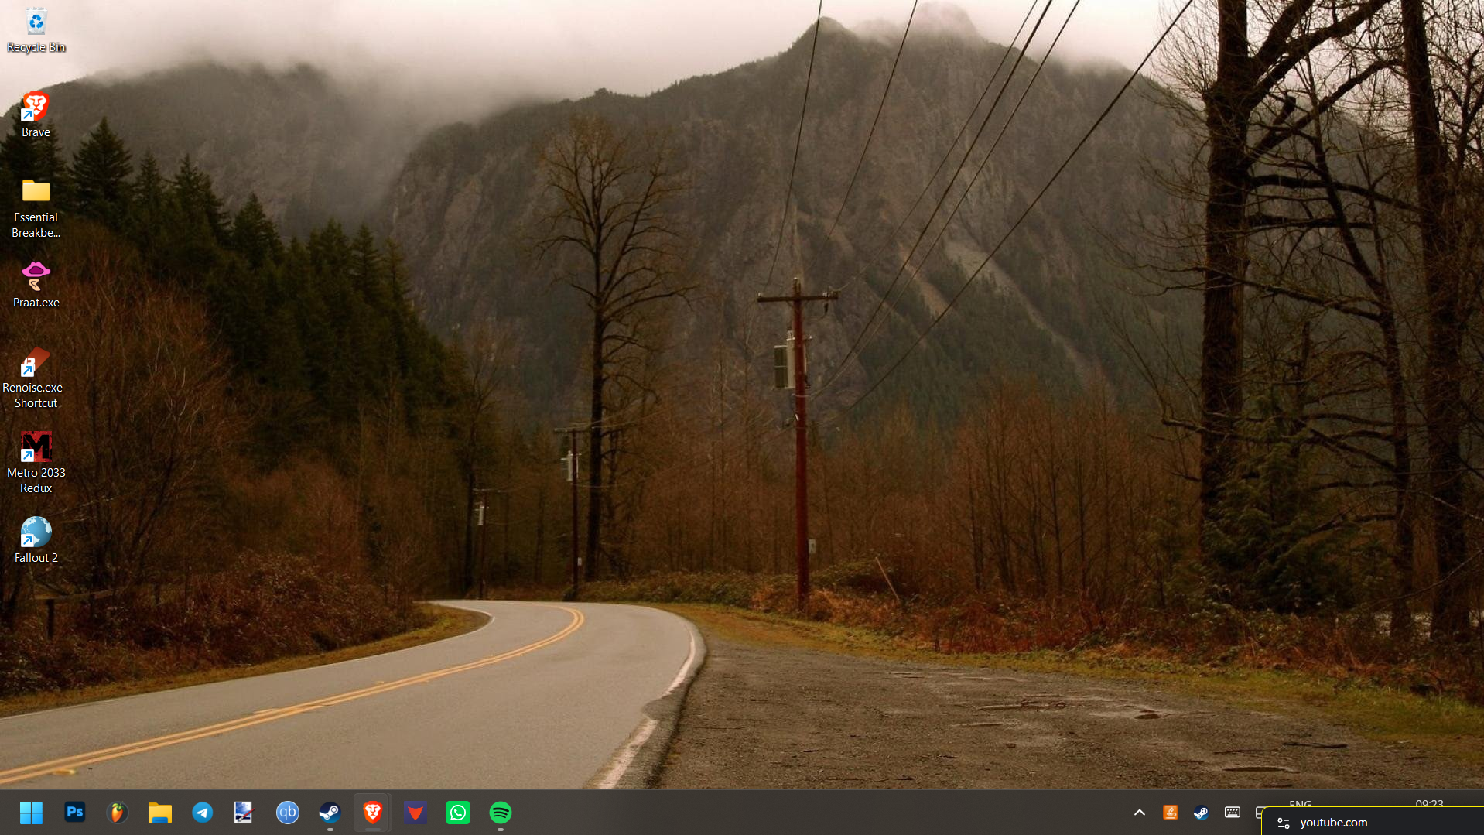Open qBittorrent from the taskbar
The height and width of the screenshot is (835, 1484).
coord(288,813)
